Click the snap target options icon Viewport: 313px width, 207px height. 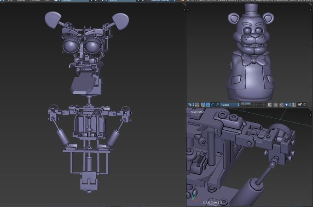click(294, 105)
